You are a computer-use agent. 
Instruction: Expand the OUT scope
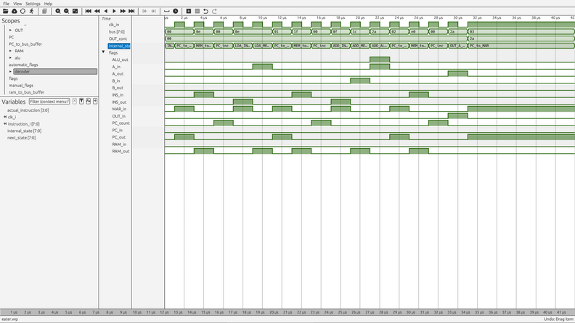[x=10, y=30]
